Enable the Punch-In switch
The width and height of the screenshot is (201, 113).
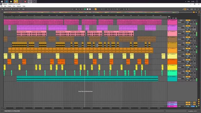tap(115, 9)
